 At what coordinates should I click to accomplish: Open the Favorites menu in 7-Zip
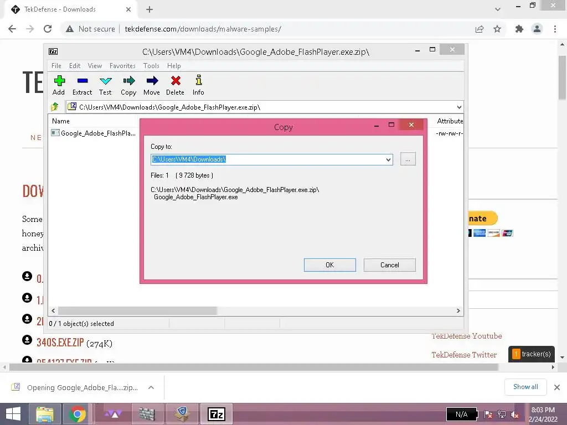pos(122,66)
